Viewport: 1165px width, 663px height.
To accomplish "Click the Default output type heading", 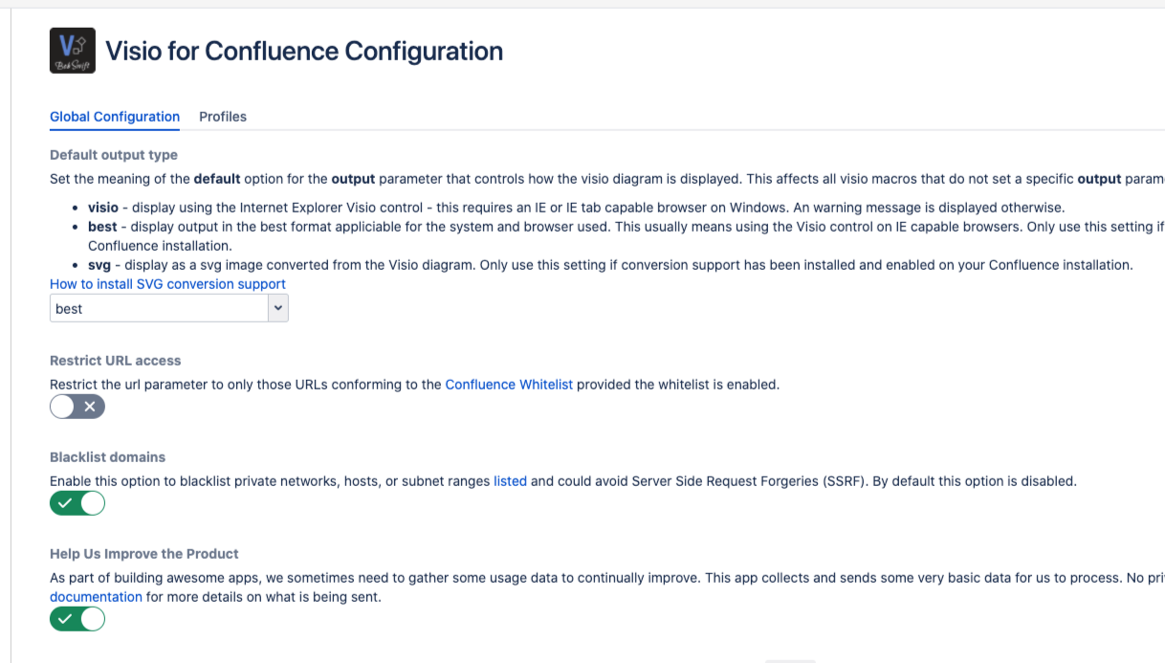I will [114, 155].
